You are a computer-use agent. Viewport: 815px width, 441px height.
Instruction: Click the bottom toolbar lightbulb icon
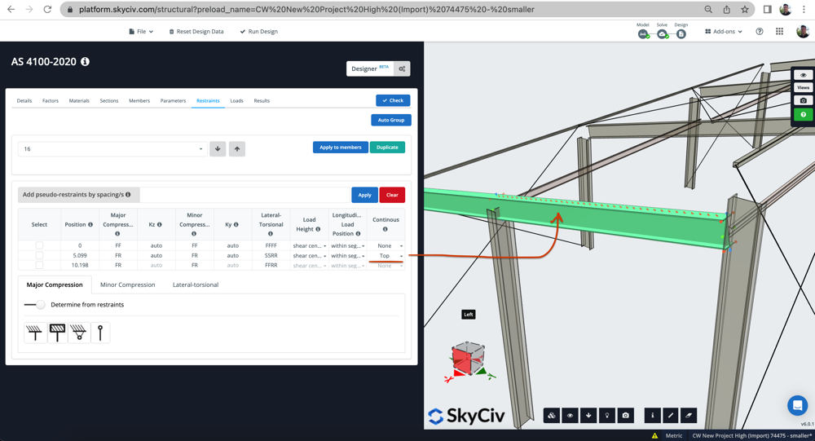(607, 415)
